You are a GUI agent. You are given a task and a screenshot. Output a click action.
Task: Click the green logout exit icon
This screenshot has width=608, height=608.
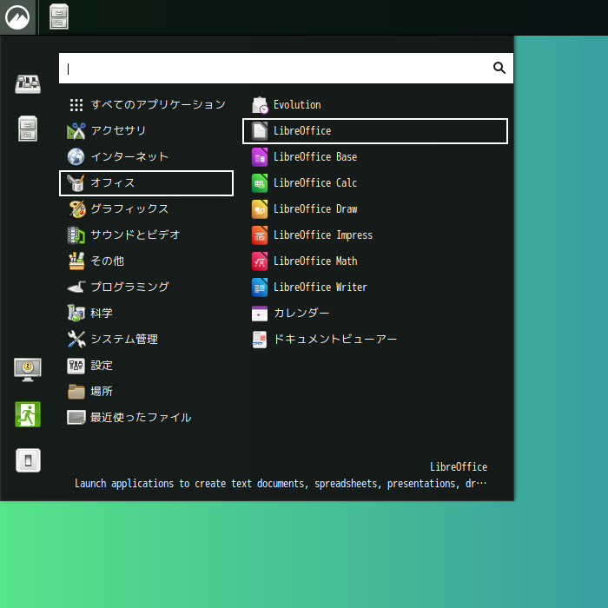[x=28, y=414]
